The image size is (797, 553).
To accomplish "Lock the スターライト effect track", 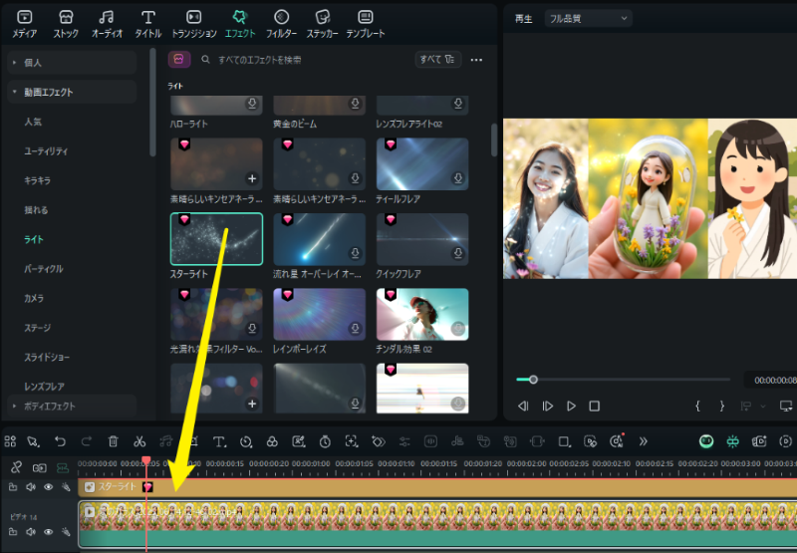I will click(x=13, y=487).
